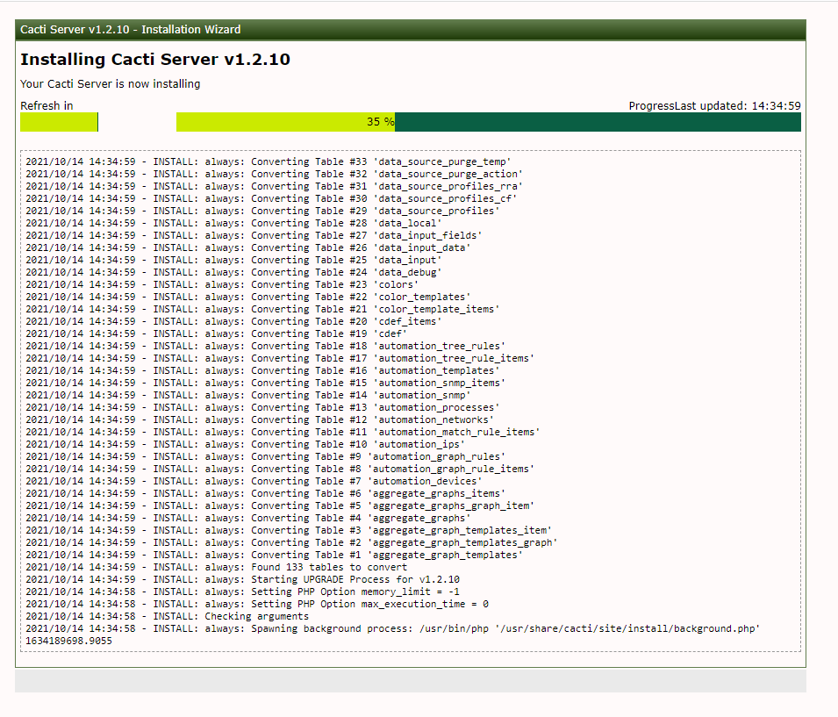Image resolution: width=838 pixels, height=717 pixels.
Task: Select log line Table #17 'automation_tree_rule_items'
Action: [280, 358]
